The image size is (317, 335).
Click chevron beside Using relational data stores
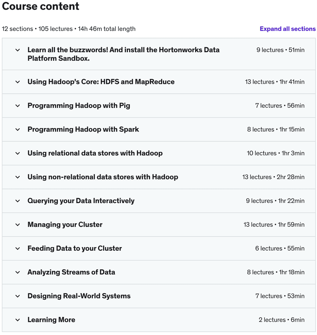18,153
